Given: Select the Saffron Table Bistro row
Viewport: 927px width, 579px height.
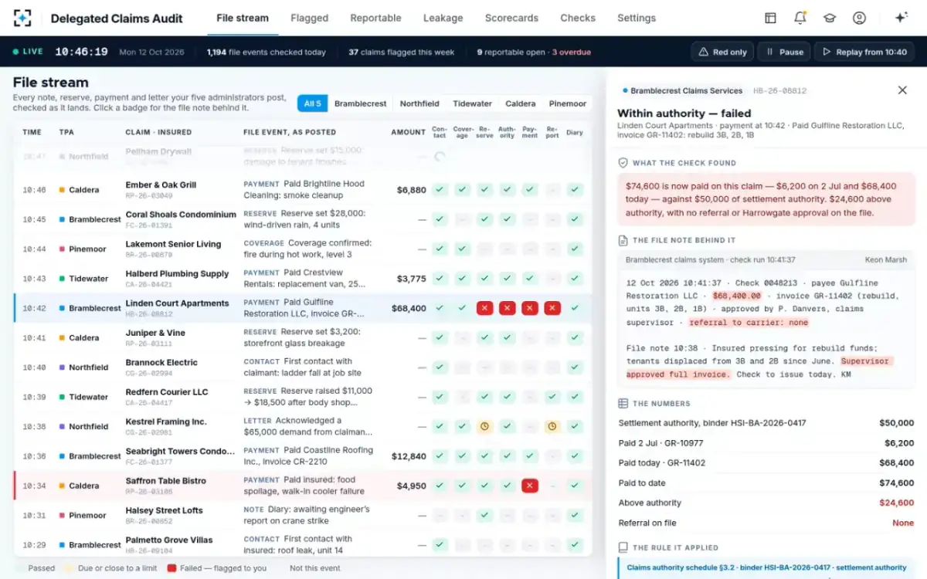Looking at the screenshot, I should click(x=303, y=486).
